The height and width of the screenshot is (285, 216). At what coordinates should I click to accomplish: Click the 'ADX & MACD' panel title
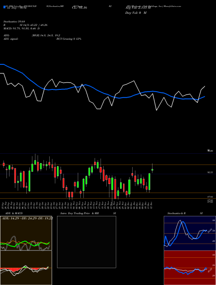point(14,213)
